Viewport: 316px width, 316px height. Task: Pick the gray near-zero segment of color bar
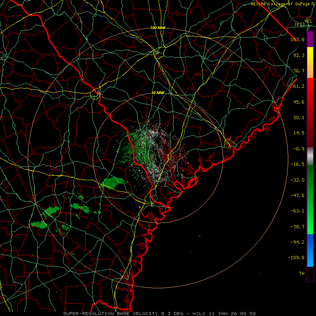pos(310,156)
